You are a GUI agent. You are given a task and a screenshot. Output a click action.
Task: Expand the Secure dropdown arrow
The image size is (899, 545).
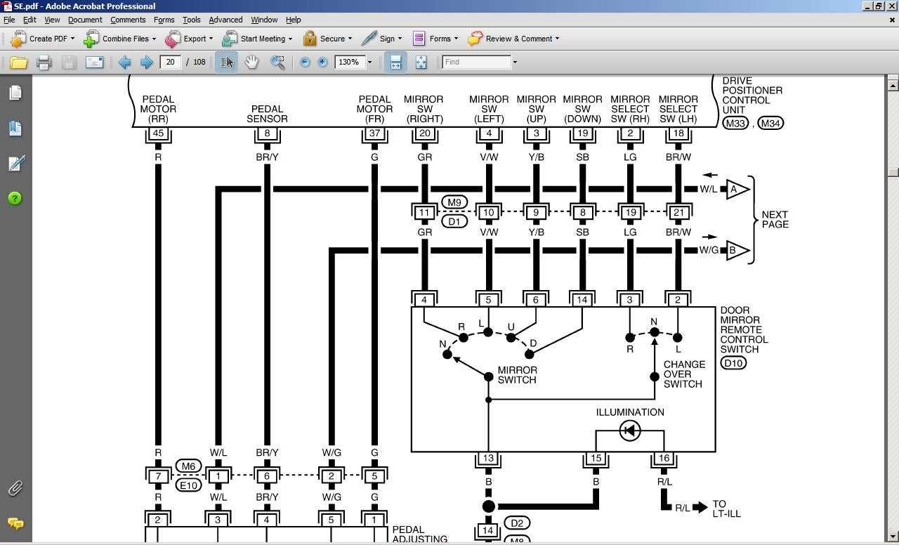(350, 39)
